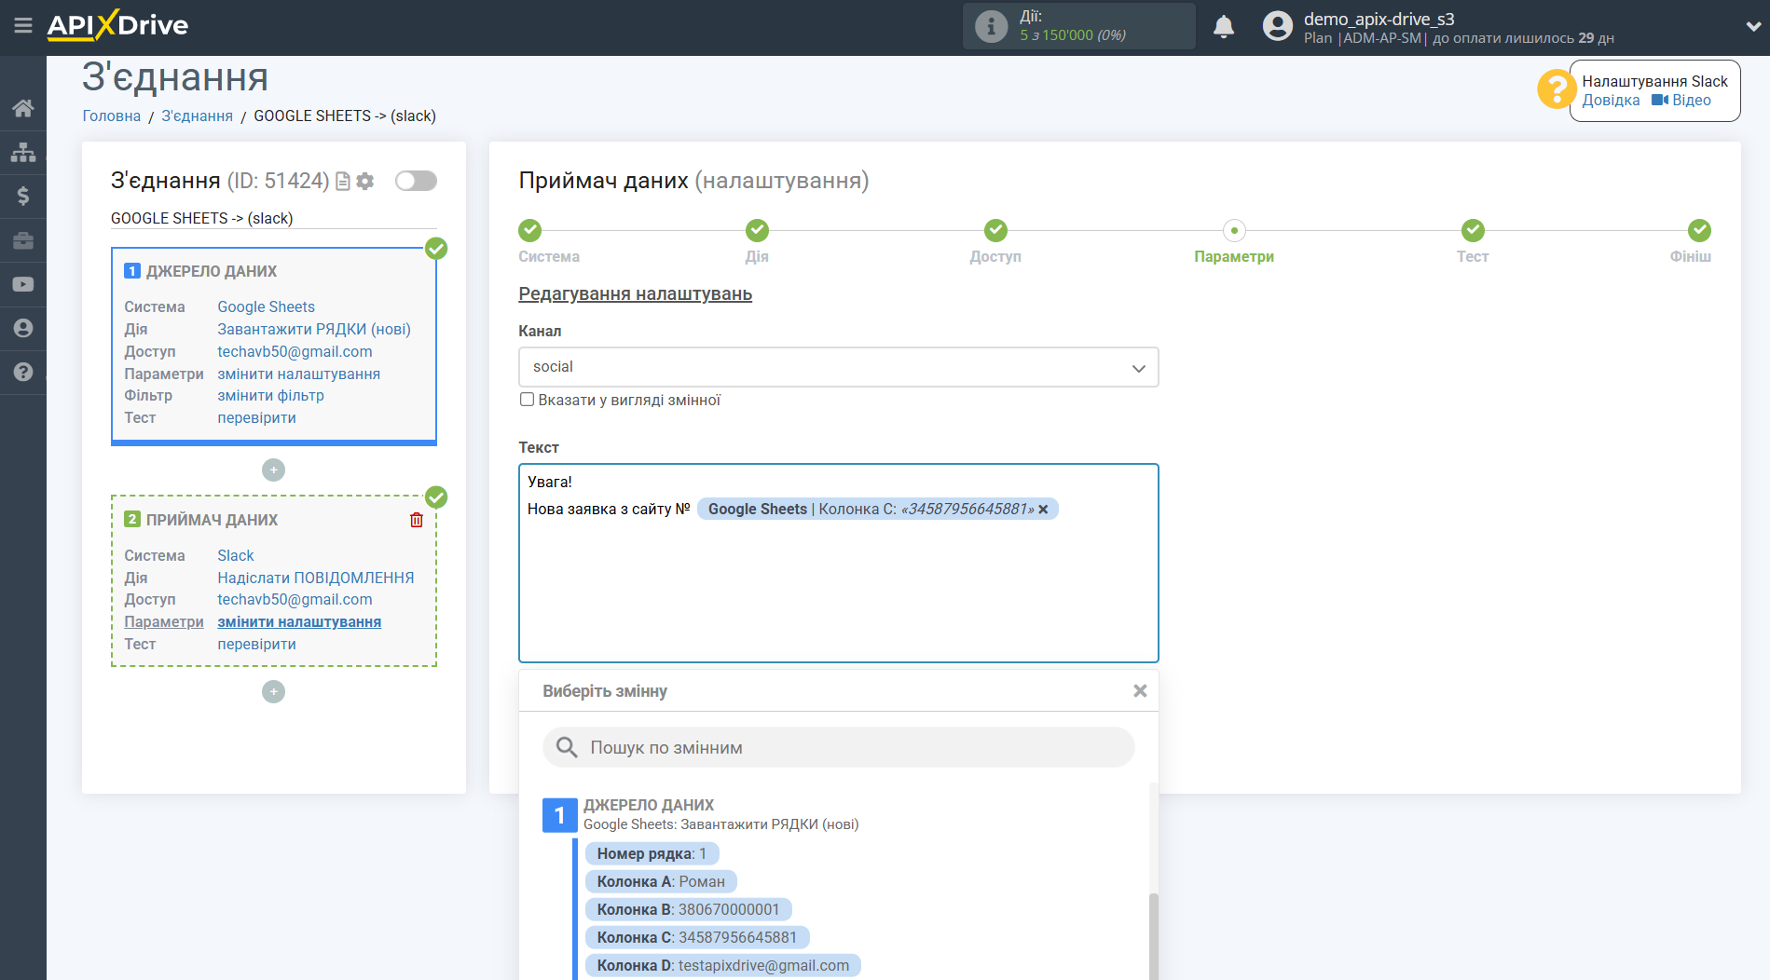The width and height of the screenshot is (1770, 980).
Task: Insert 'Колонка B: 380670000001' variable
Action: point(688,909)
